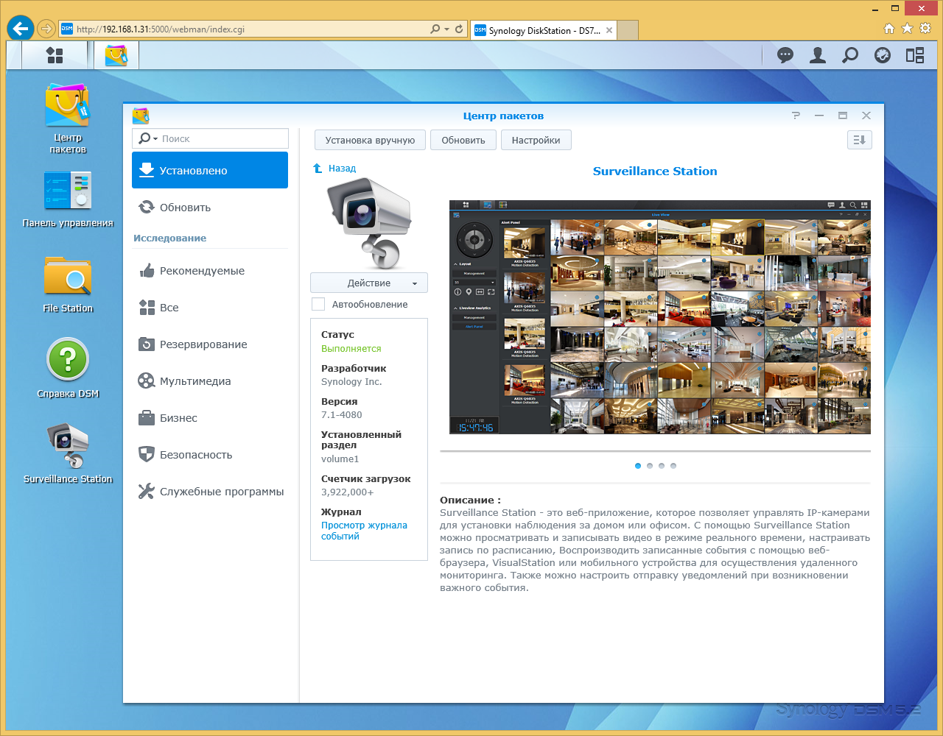Viewport: 943px width, 736px height.
Task: Toggle the Автообновление checkbox
Action: coord(318,304)
